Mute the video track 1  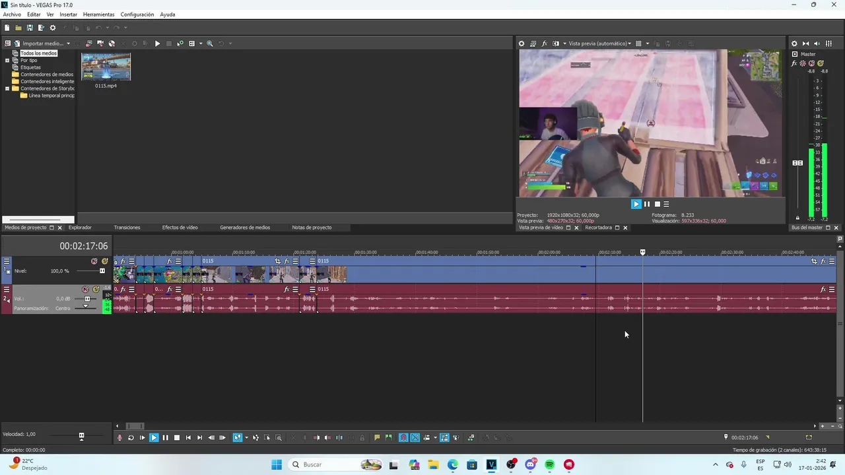94,261
